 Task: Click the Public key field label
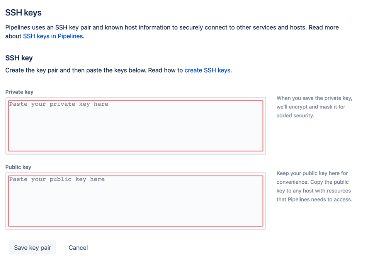18,167
